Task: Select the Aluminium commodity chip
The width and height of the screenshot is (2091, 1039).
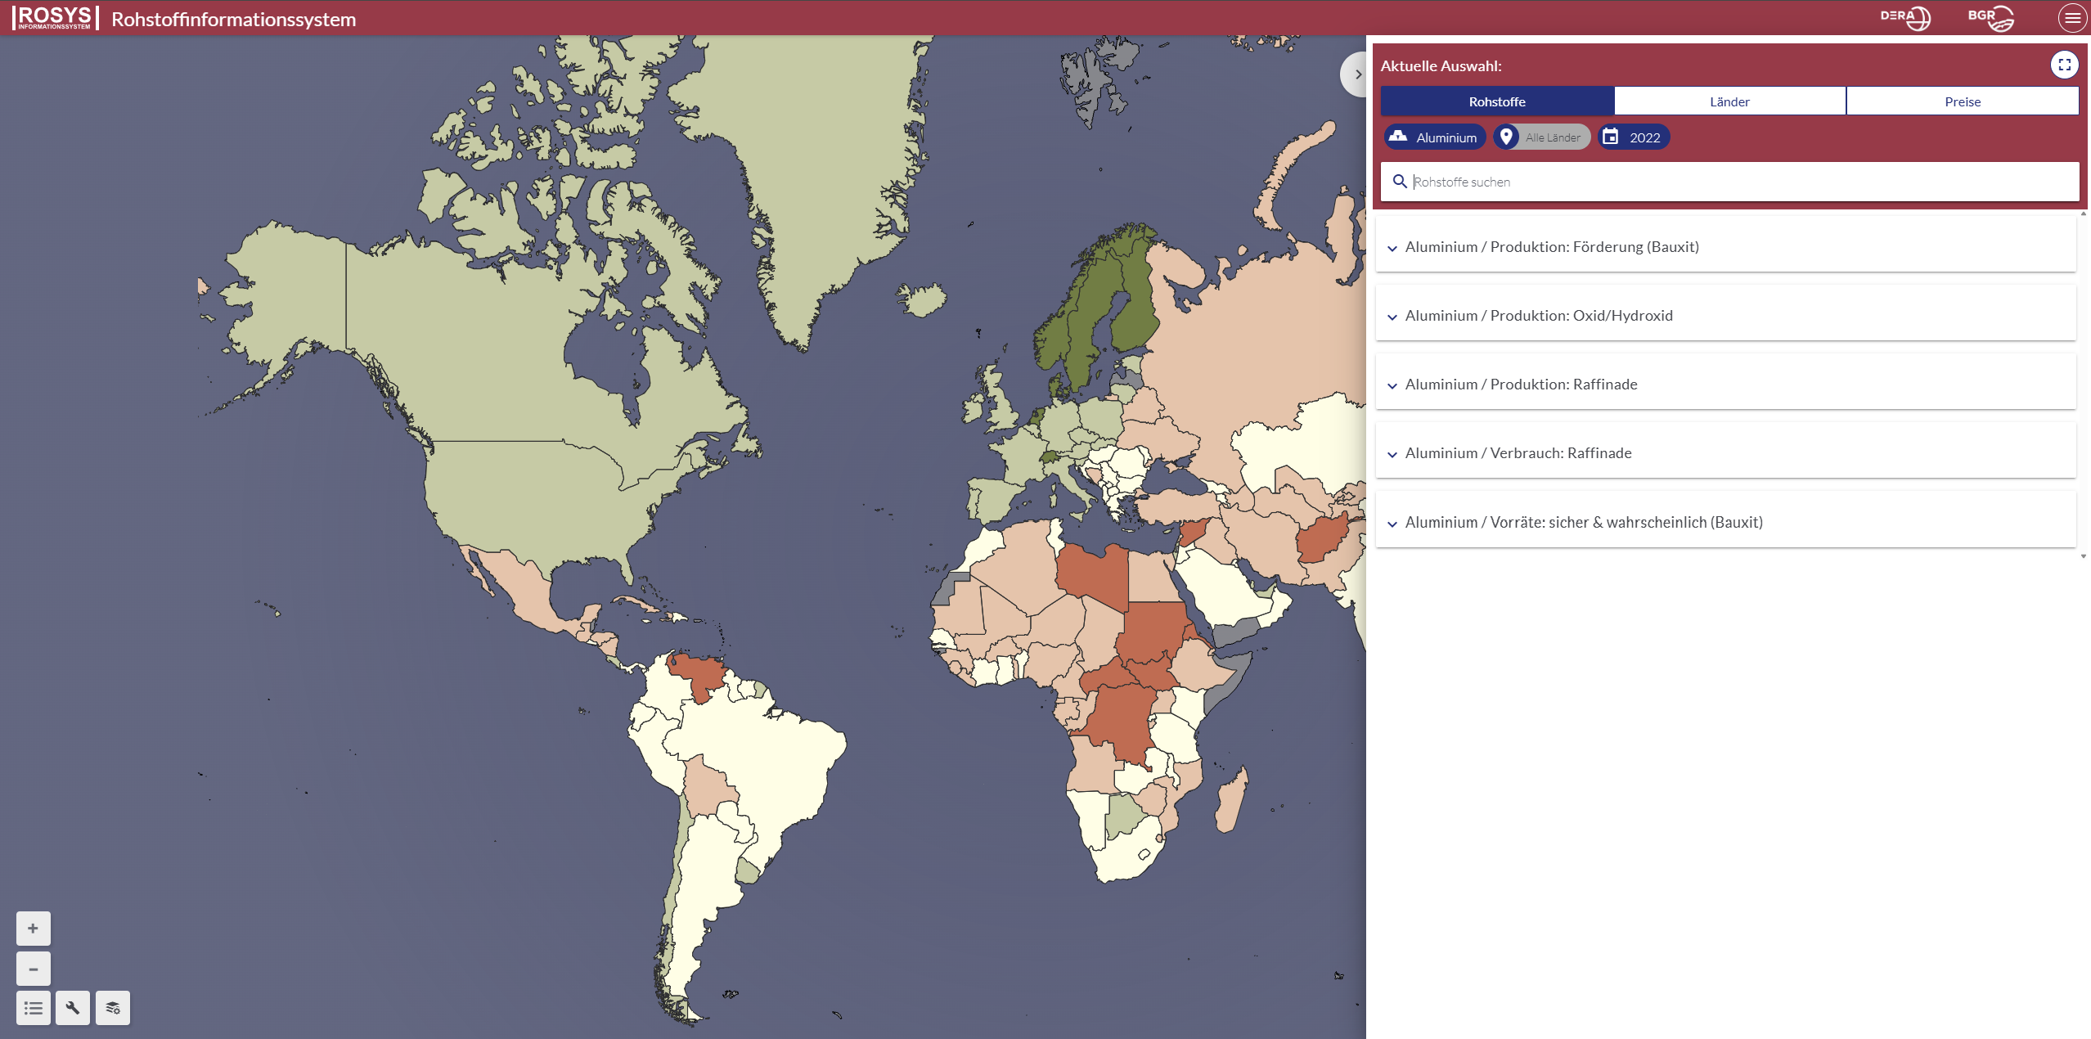Action: 1435,137
